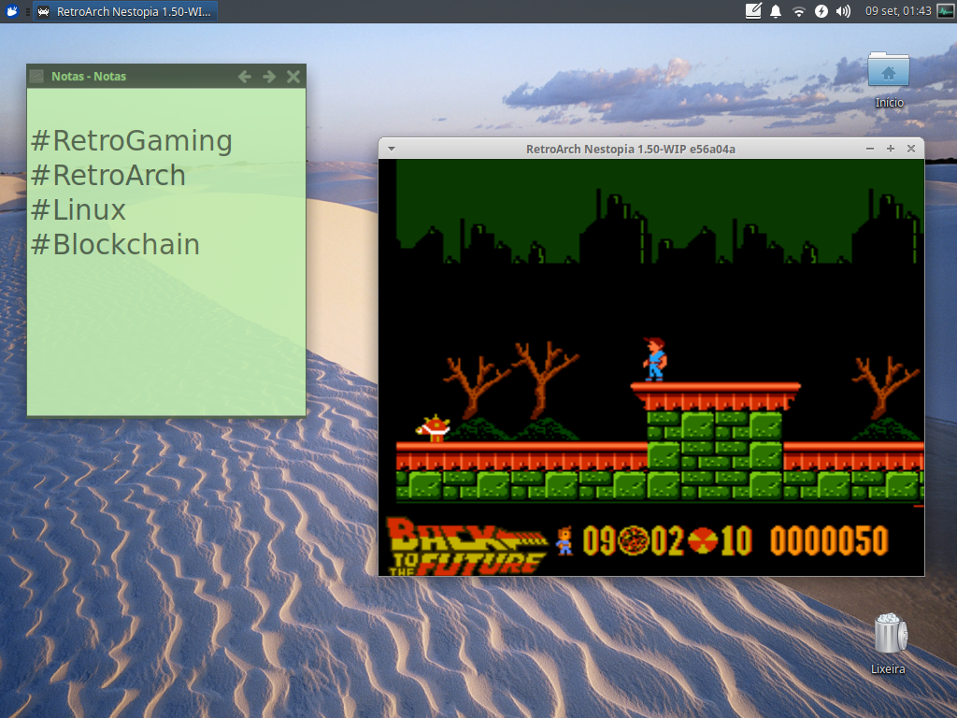Go to previous note with left arrow

pyautogui.click(x=245, y=77)
